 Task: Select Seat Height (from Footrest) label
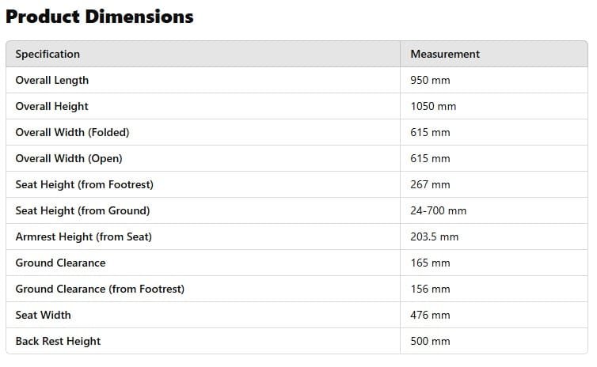tap(85, 185)
